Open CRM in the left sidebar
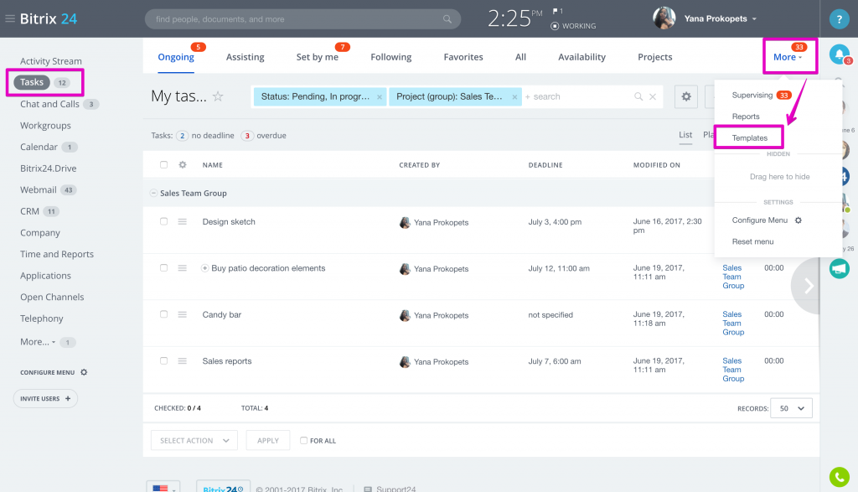Screen dimensions: 858x492 (29, 211)
